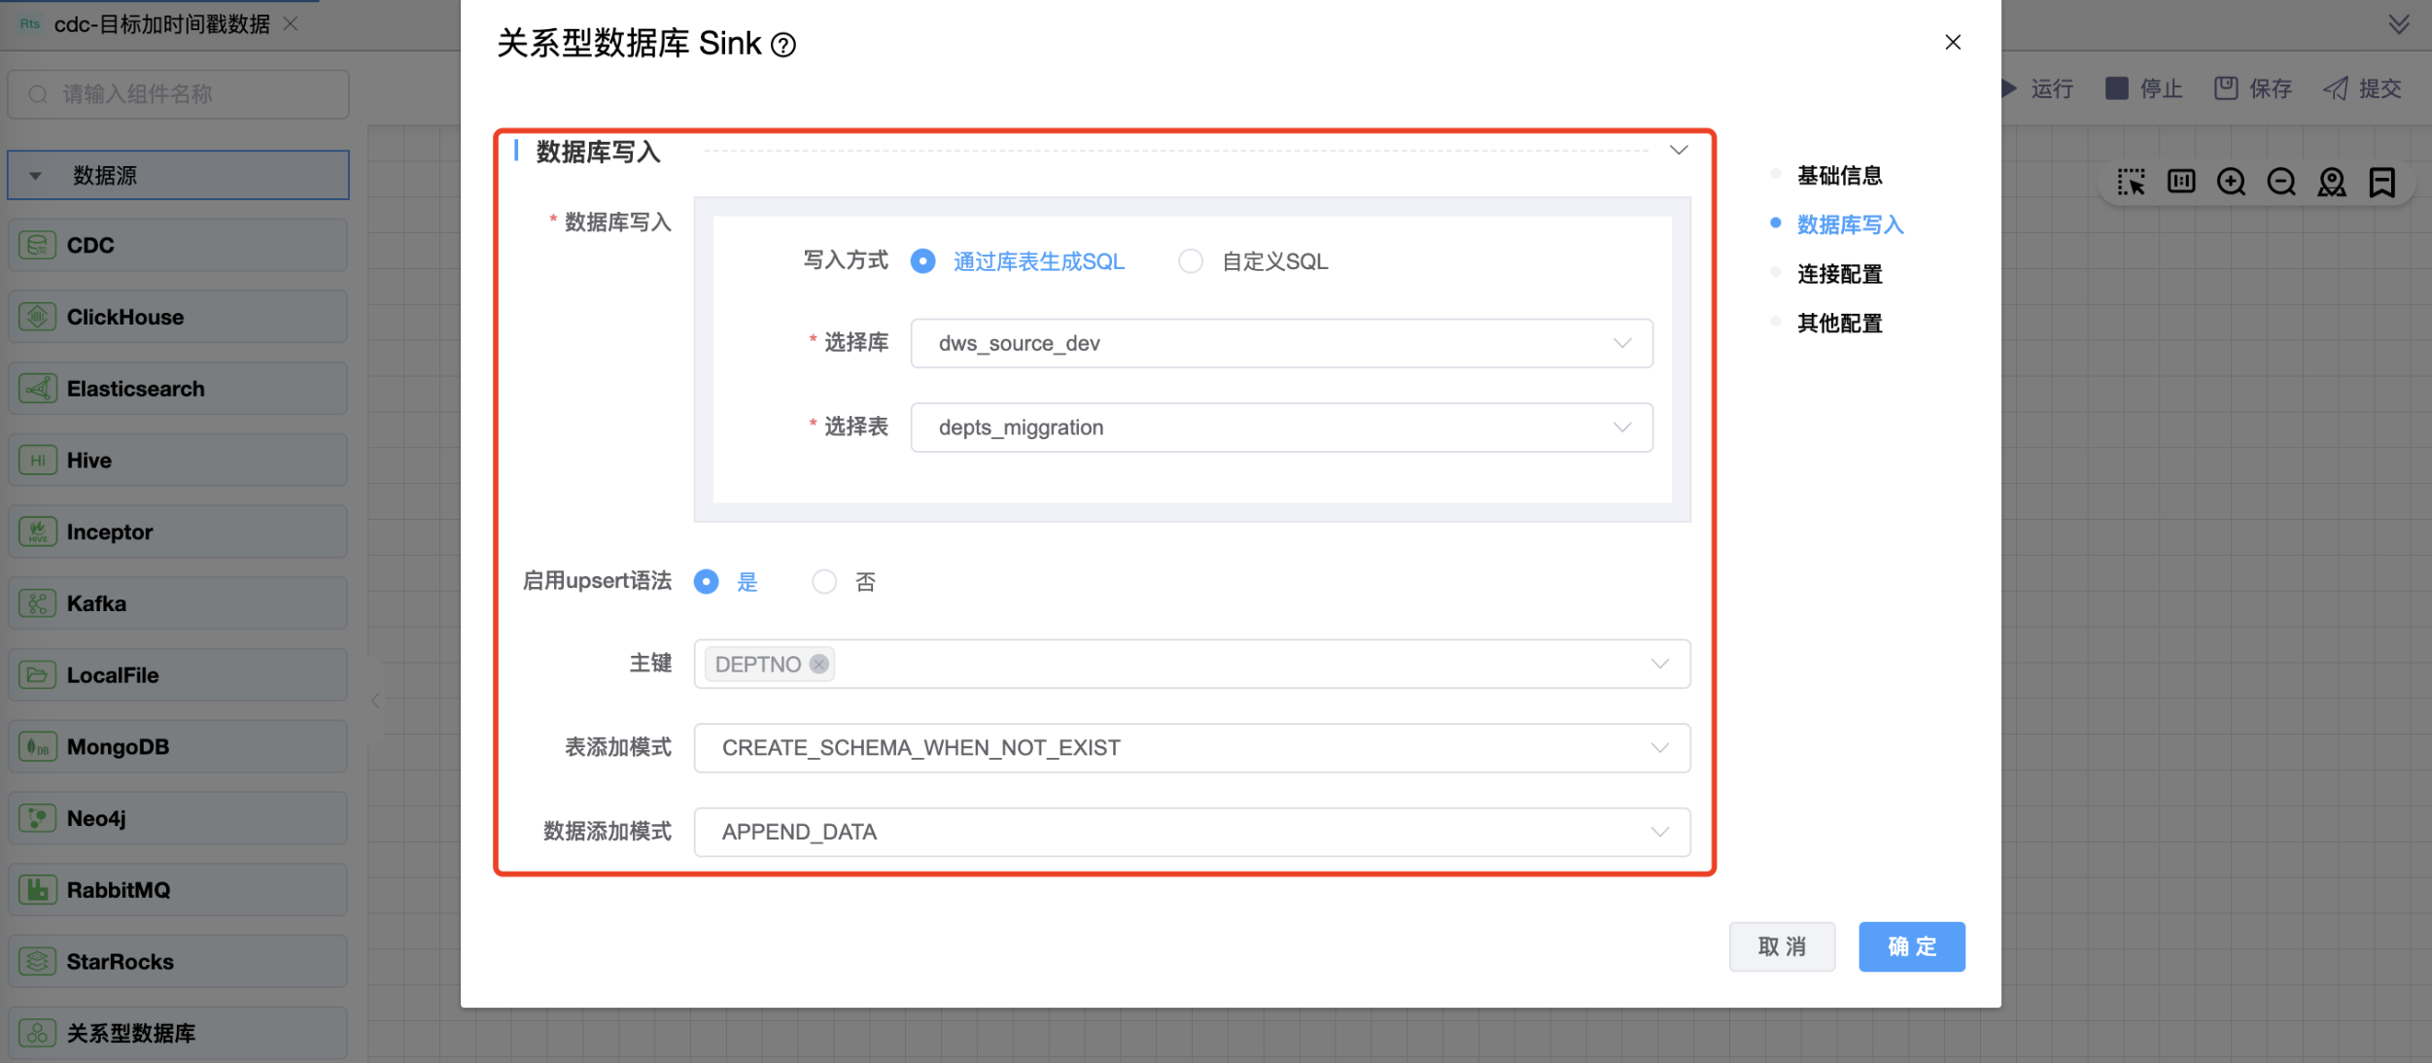Jump to 连接配置 section
Image resolution: width=2432 pixels, height=1063 pixels.
click(1839, 274)
